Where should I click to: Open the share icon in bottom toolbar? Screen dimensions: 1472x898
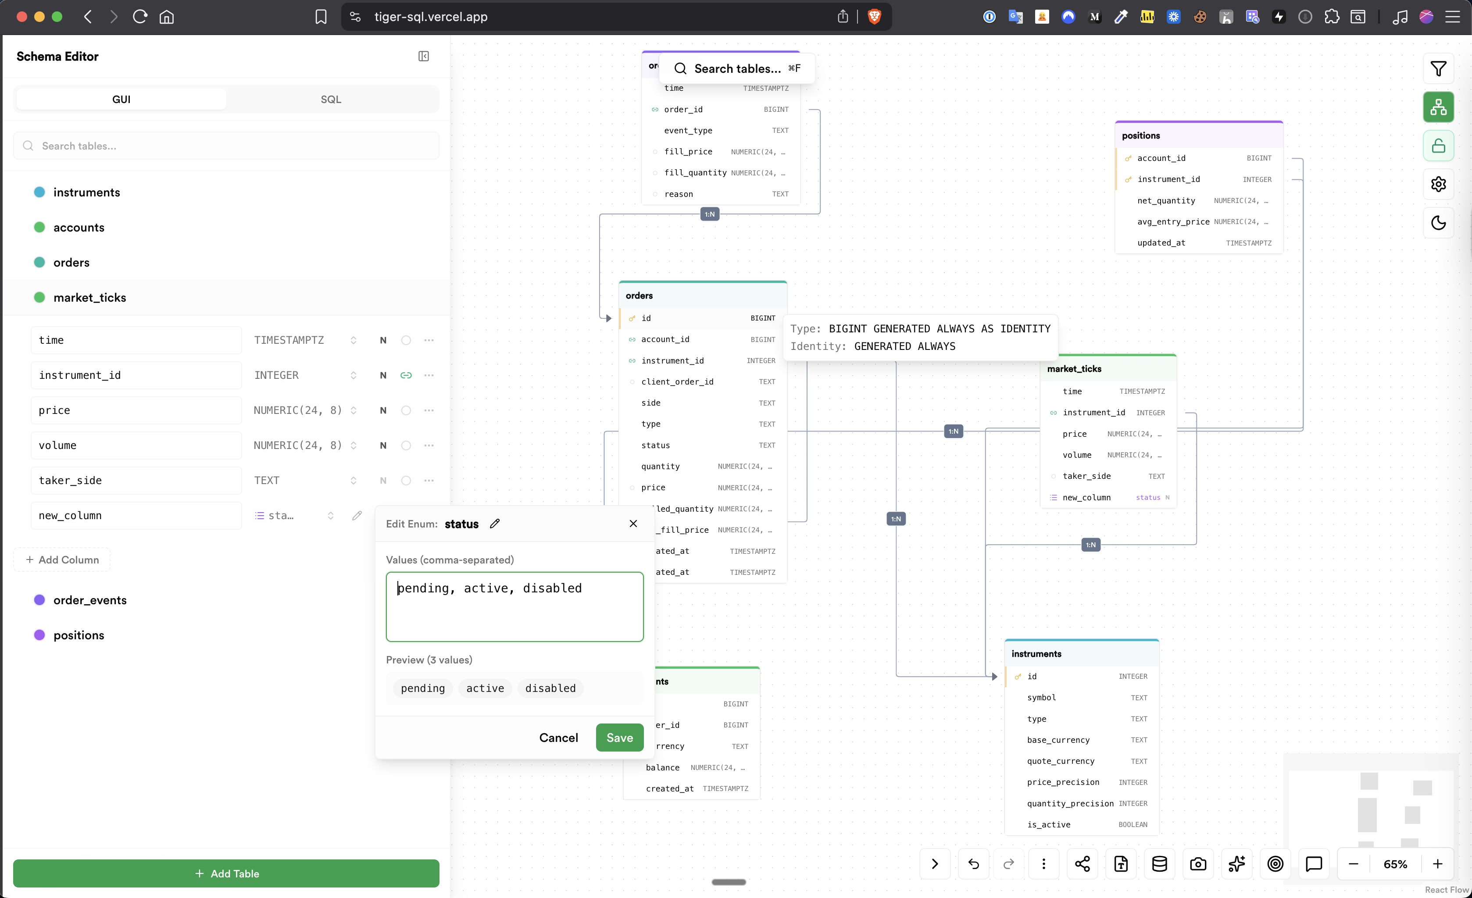[x=1082, y=864]
